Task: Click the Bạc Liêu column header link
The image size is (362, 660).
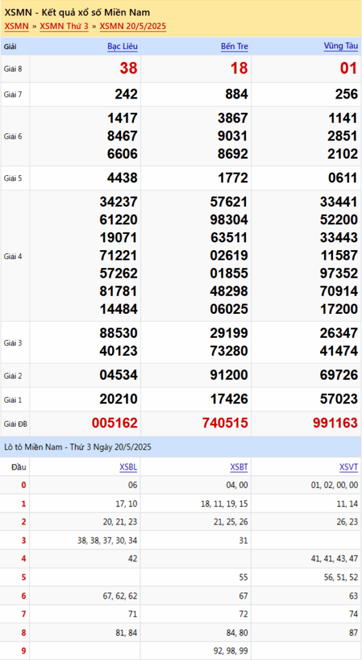Action: [x=122, y=46]
